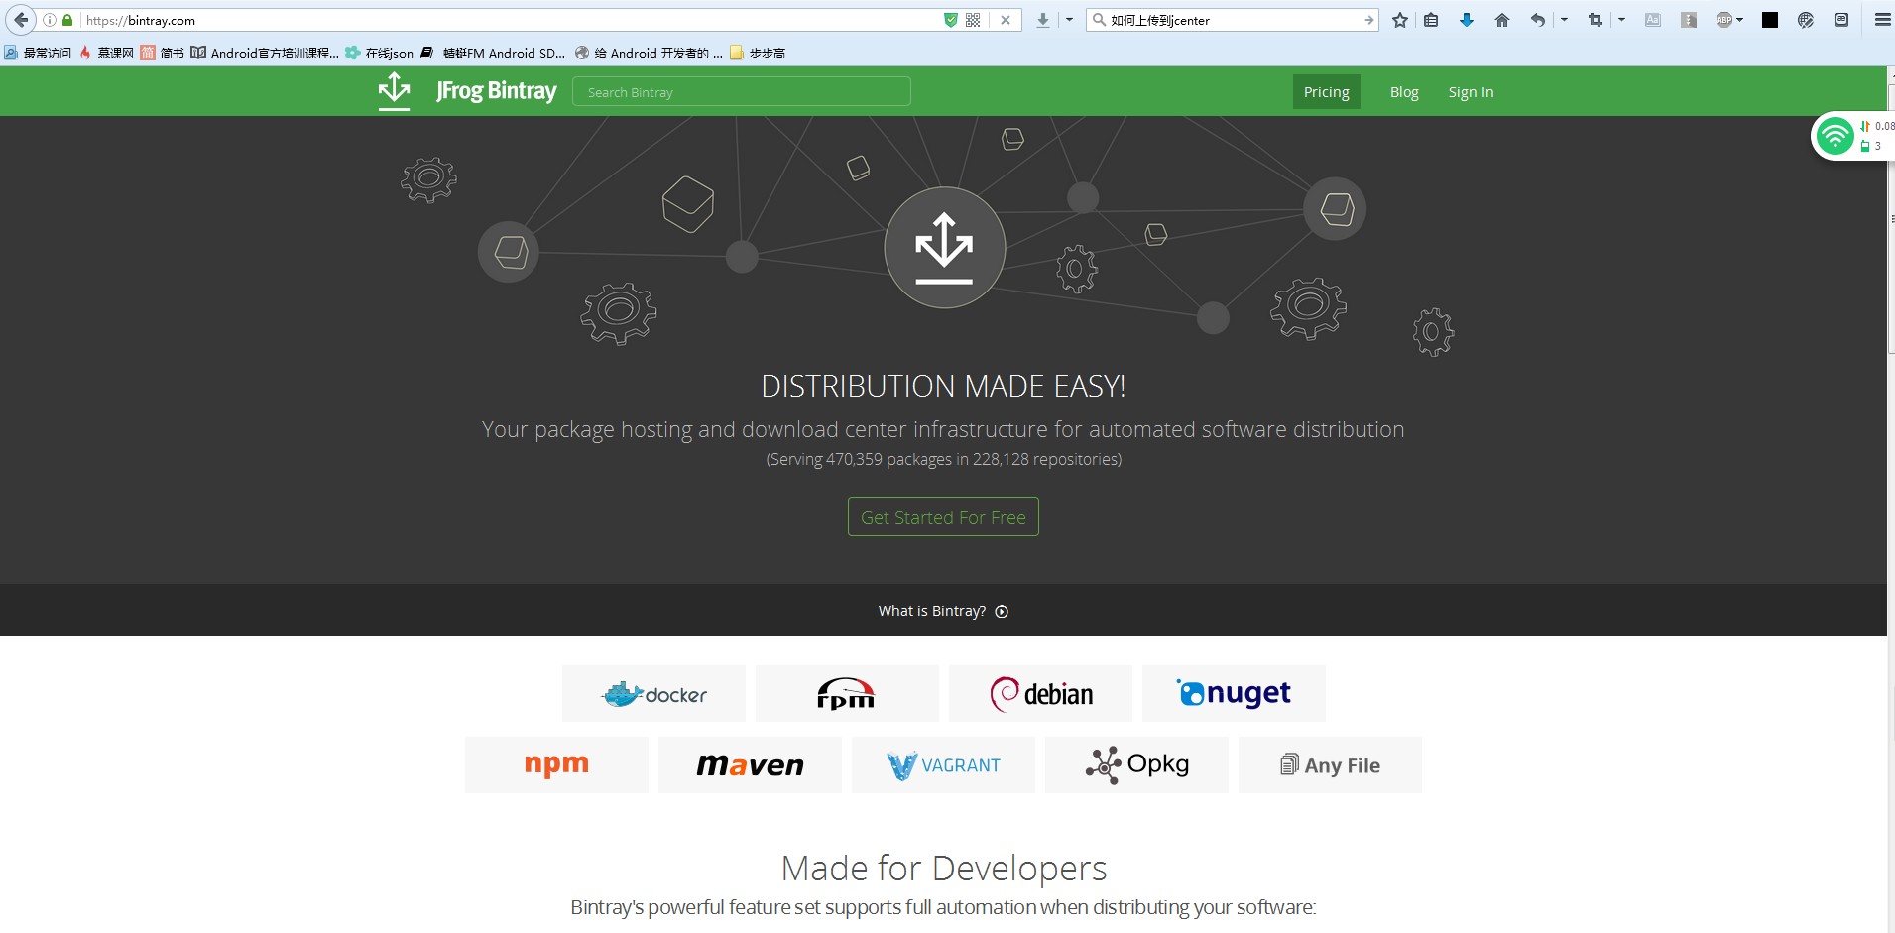Click the green padlock security icon
This screenshot has height=933, width=1895.
(67, 20)
